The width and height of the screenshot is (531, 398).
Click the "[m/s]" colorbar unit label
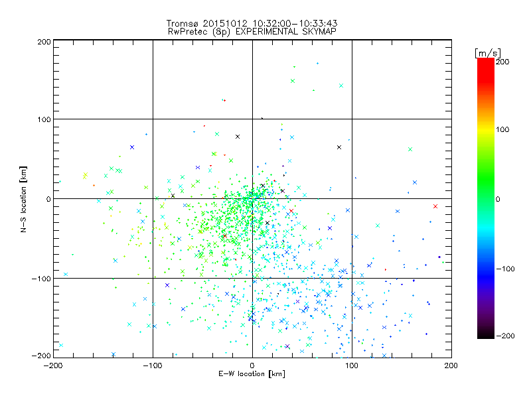(x=488, y=53)
